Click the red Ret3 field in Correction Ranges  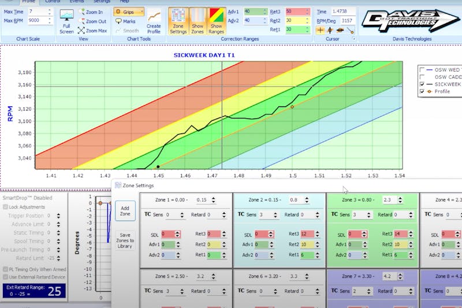coord(298,12)
